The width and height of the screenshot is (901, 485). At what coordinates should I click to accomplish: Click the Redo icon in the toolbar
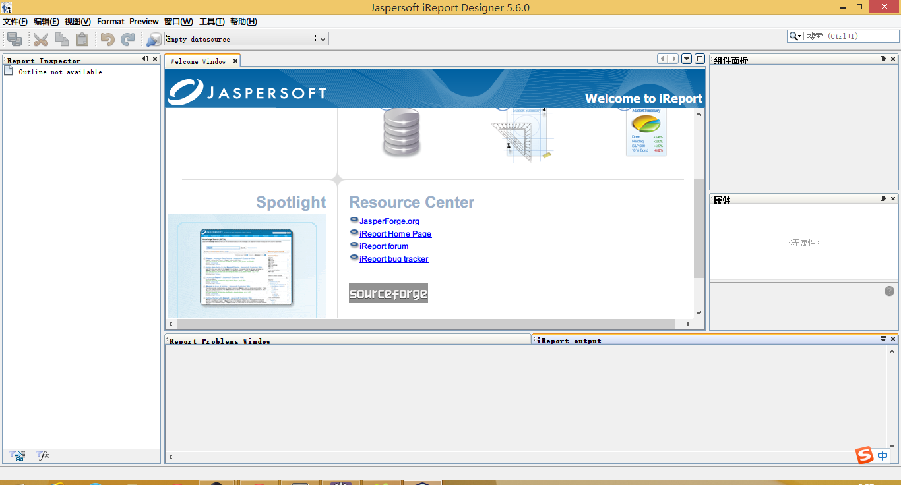126,40
